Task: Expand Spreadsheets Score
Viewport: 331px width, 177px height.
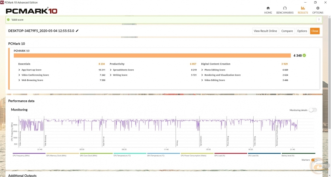Action: coord(111,70)
